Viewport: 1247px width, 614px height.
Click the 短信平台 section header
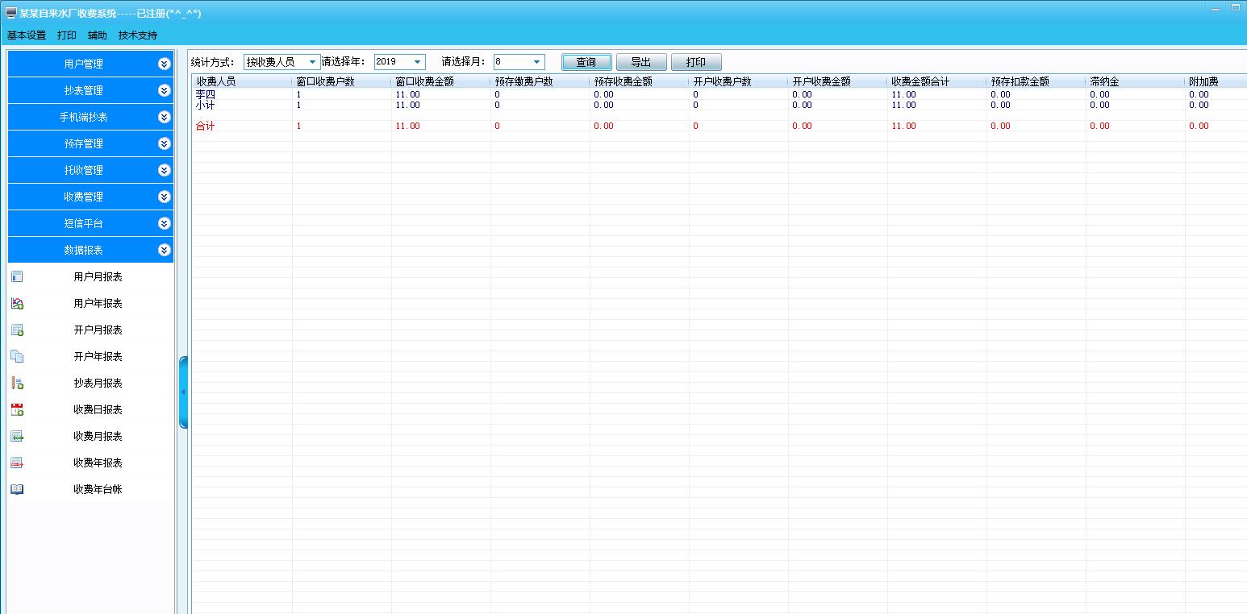click(x=90, y=223)
